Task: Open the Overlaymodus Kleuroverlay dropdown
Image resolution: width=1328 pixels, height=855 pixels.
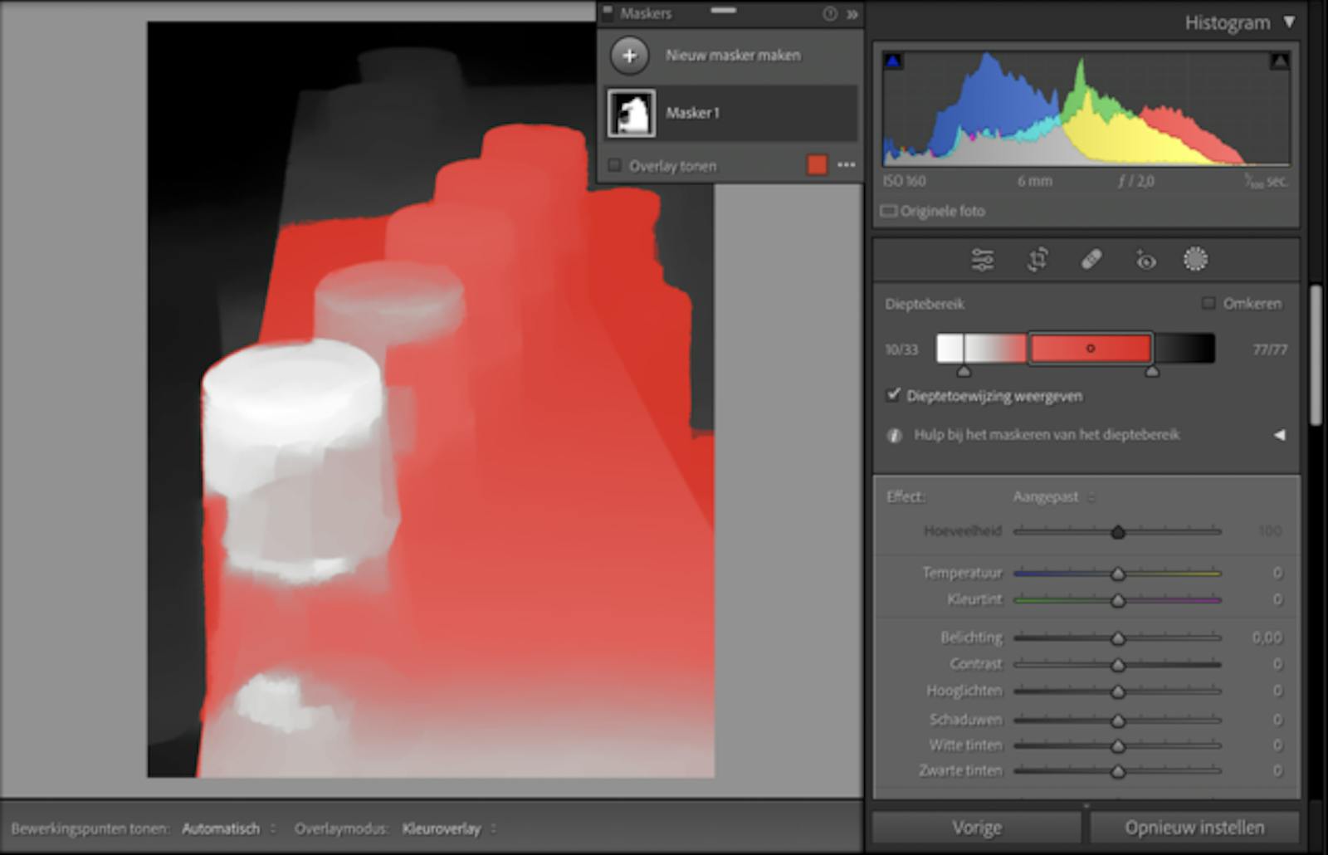Action: point(447,828)
